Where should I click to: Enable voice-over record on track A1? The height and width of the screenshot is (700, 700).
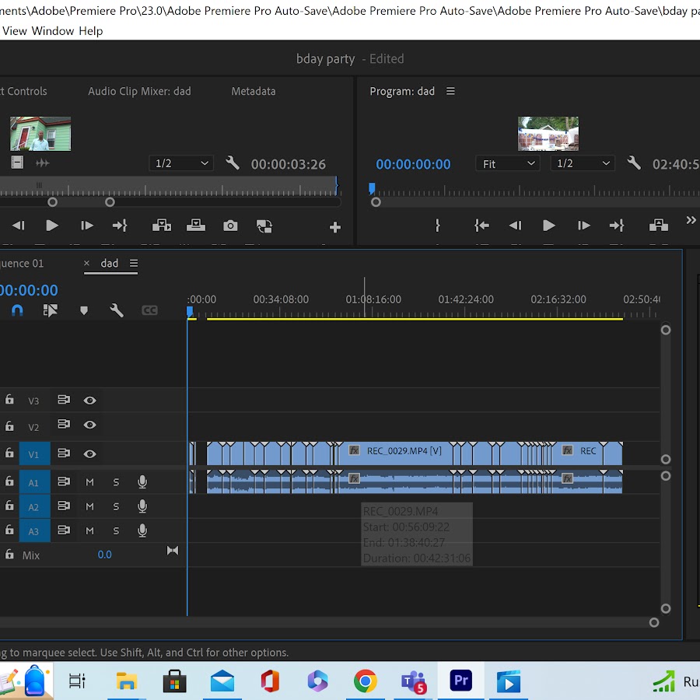[x=142, y=482]
